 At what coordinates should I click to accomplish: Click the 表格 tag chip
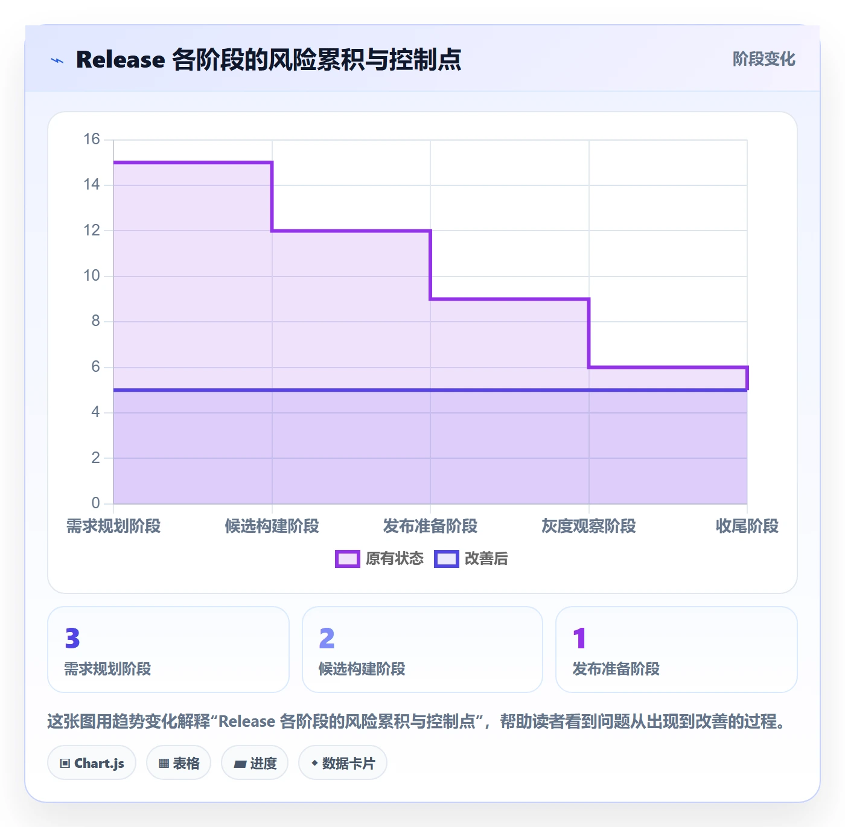pos(179,763)
